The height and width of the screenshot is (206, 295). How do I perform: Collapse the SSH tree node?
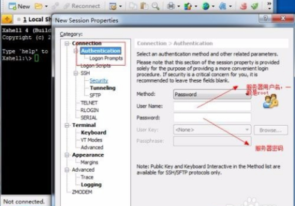point(76,73)
